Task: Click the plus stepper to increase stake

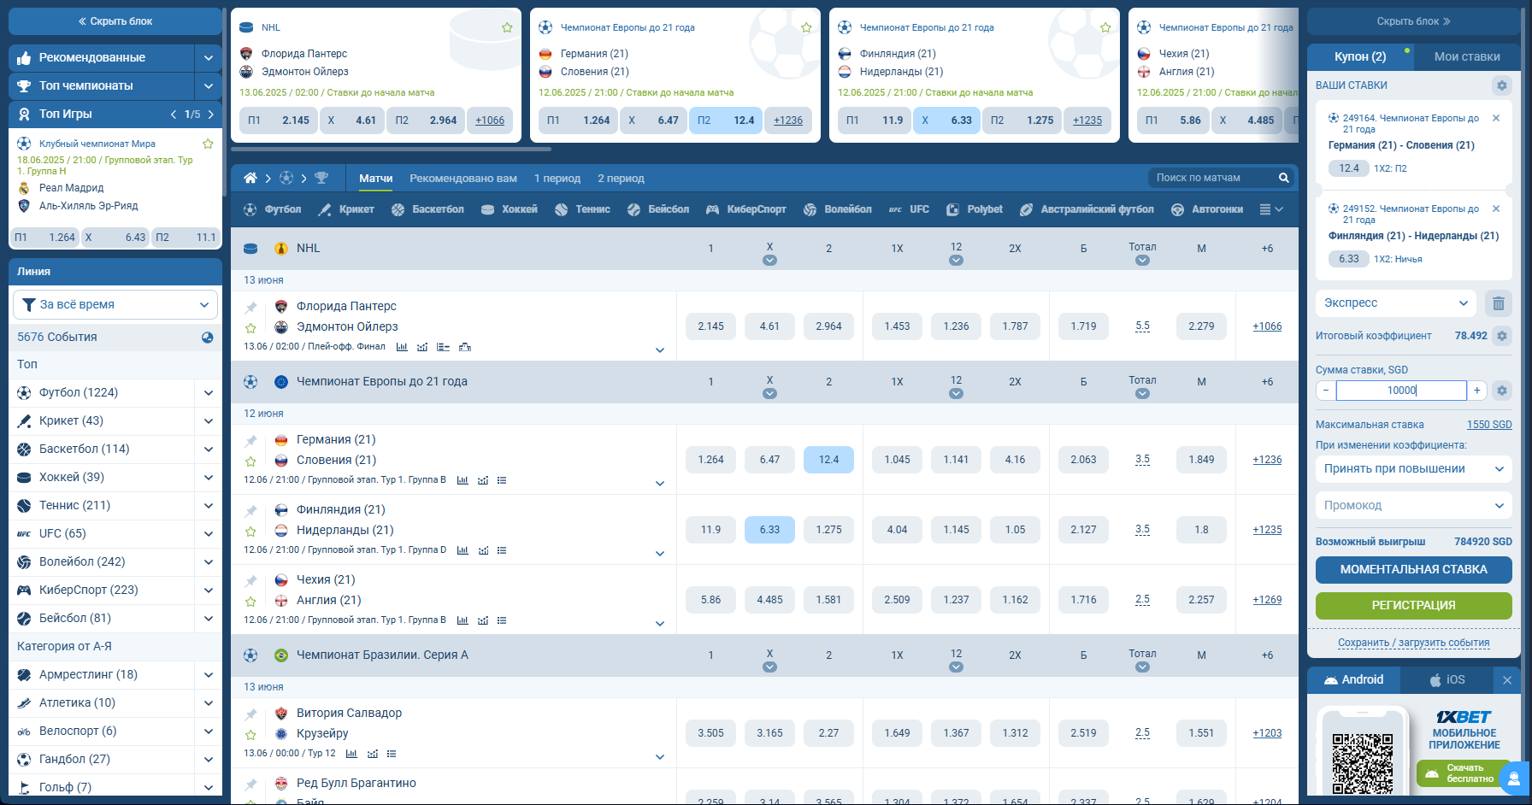Action: pyautogui.click(x=1476, y=391)
